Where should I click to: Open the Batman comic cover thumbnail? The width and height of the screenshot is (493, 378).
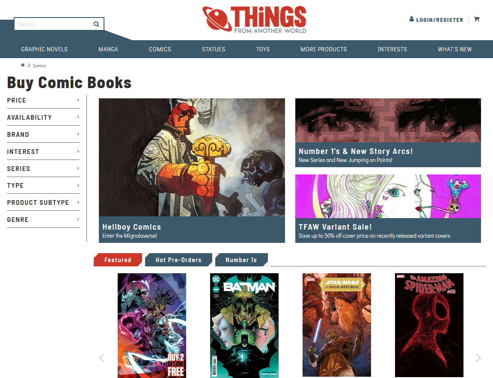click(244, 325)
